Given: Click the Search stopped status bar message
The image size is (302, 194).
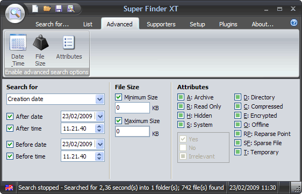Looking at the screenshot, I should [x=121, y=188].
